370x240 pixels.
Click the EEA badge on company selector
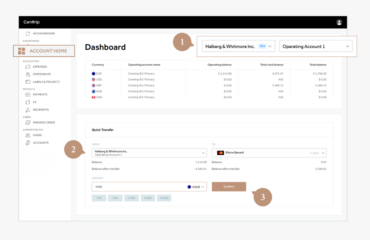click(x=262, y=46)
